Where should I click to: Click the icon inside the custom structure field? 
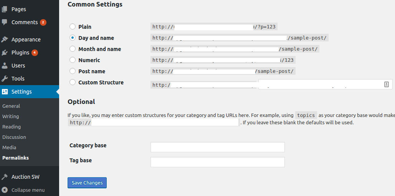click(387, 84)
